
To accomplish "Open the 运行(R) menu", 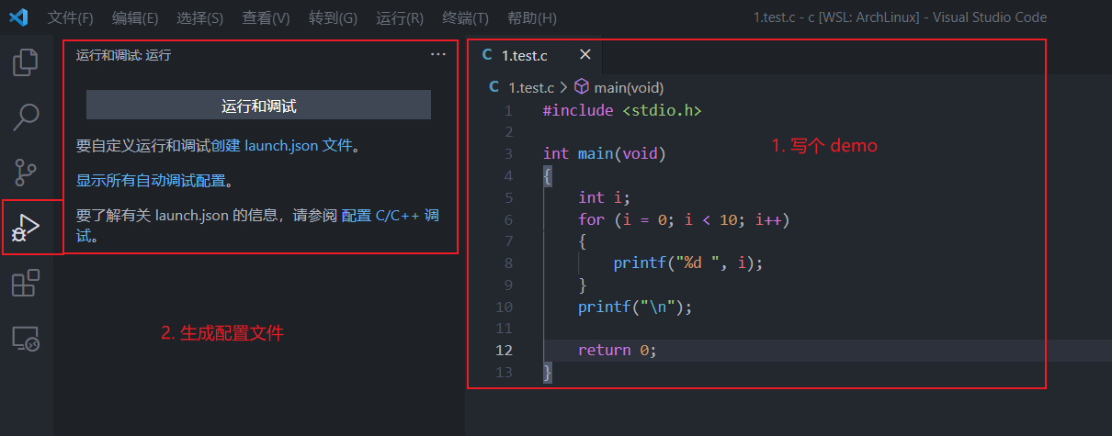I will pos(400,17).
